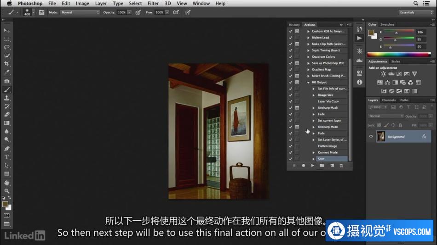This screenshot has width=437, height=245.
Task: Create a new action set folder
Action: (x=322, y=166)
